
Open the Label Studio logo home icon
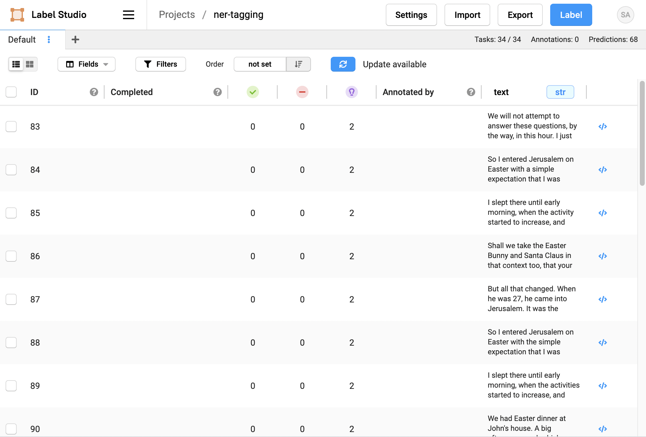tap(18, 15)
